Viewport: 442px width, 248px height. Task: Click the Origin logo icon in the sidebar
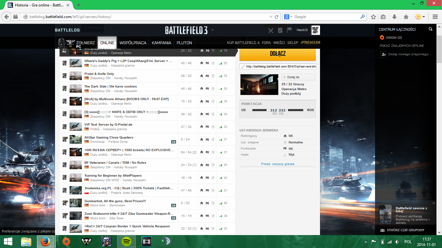tap(382, 37)
